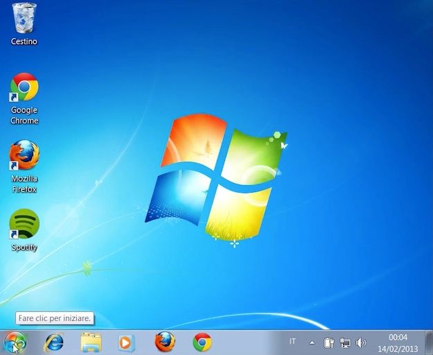This screenshot has height=355, width=433.
Task: Open the volume speaker tray icon
Action: [x=361, y=343]
